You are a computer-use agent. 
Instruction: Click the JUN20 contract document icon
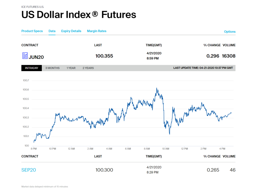pyautogui.click(x=25, y=56)
